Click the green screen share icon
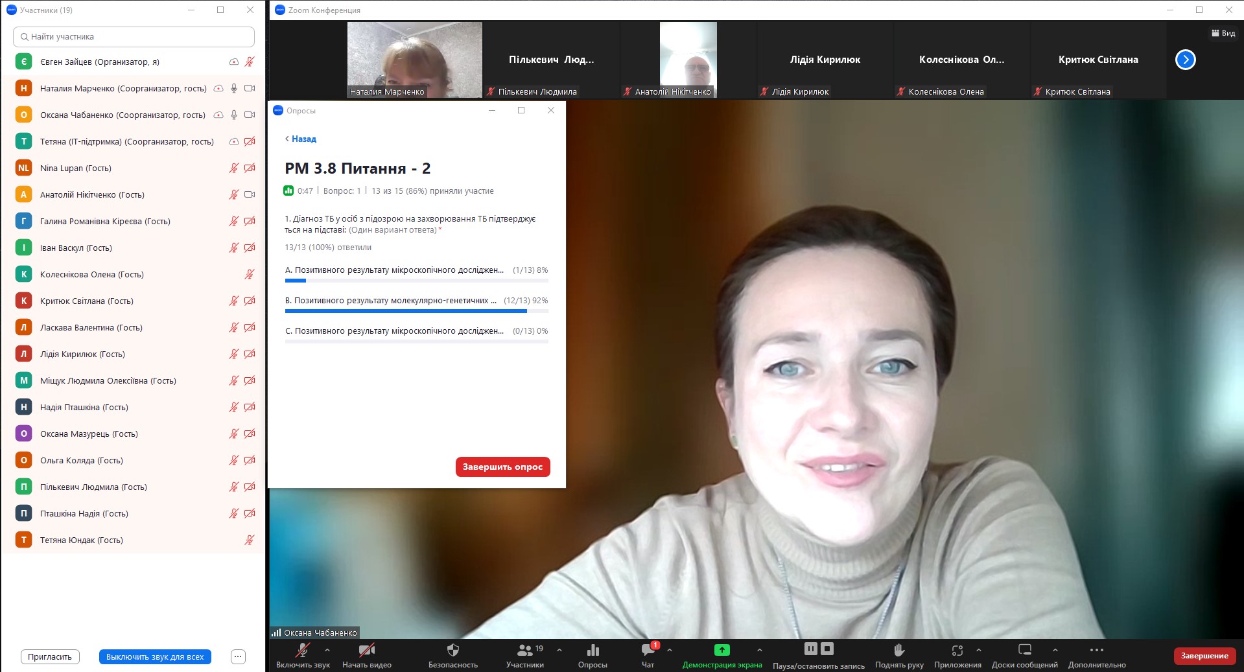Viewport: 1244px width, 672px height. point(722,650)
